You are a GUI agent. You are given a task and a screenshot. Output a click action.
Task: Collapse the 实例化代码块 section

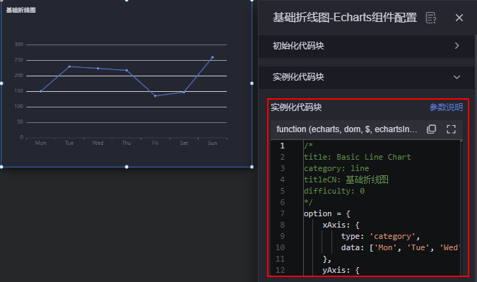coord(367,77)
